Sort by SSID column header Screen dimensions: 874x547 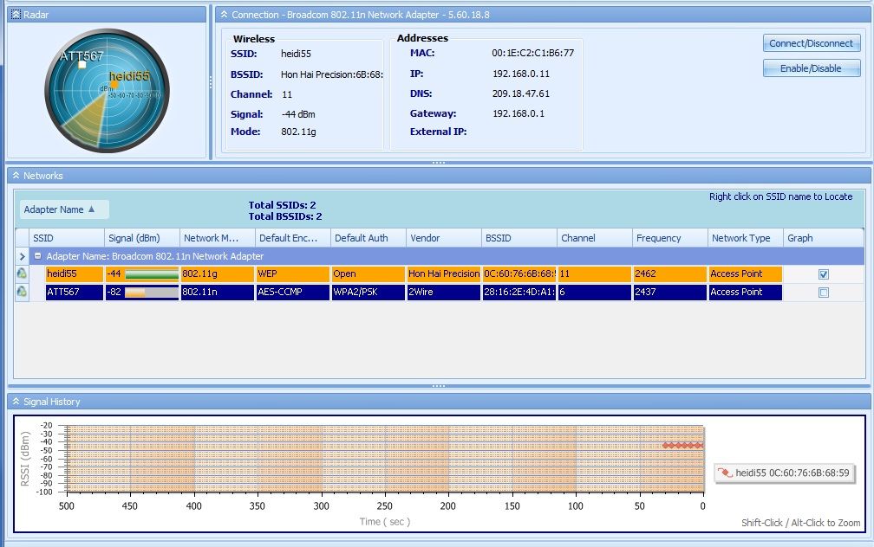click(x=66, y=238)
